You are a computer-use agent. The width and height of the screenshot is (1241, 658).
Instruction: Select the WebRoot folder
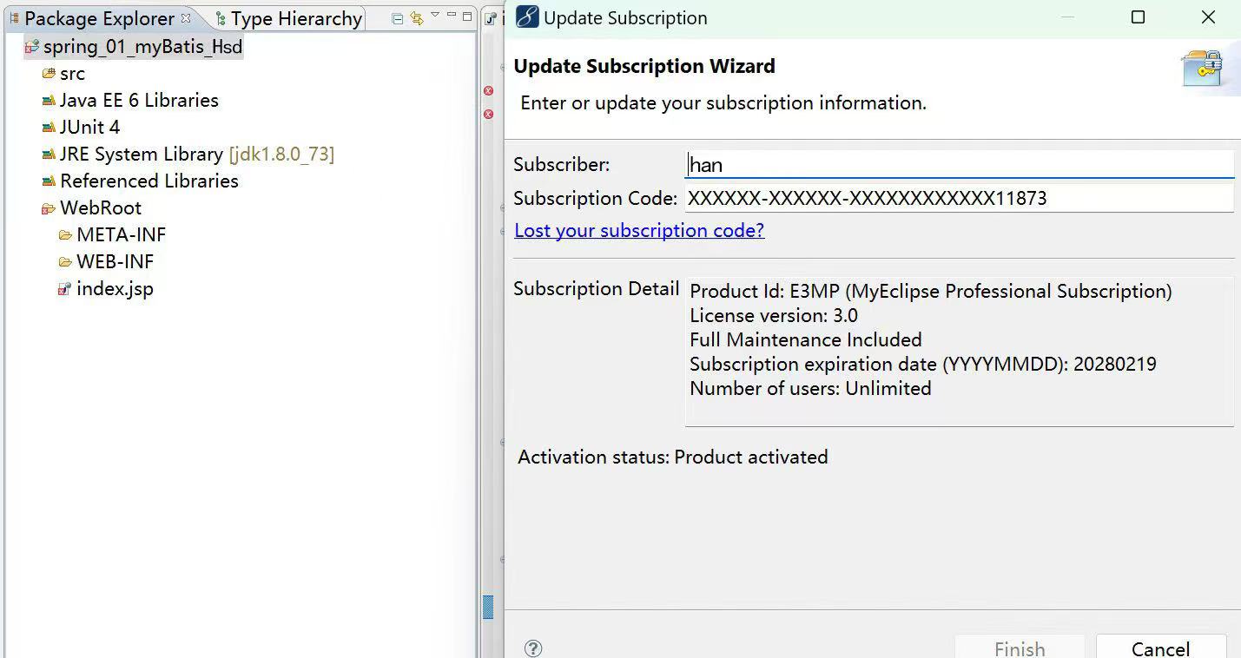click(101, 208)
